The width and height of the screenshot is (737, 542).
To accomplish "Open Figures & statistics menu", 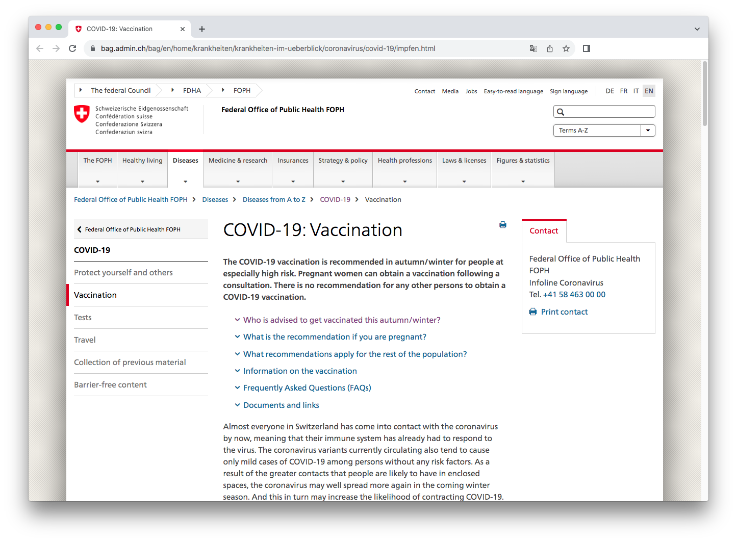I will [x=523, y=169].
